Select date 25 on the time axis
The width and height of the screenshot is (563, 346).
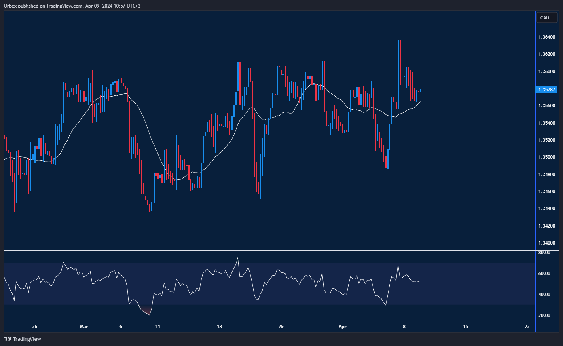point(281,327)
